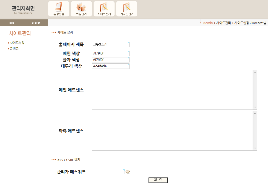
Task: Click the help question mark icon
Action: click(128, 172)
